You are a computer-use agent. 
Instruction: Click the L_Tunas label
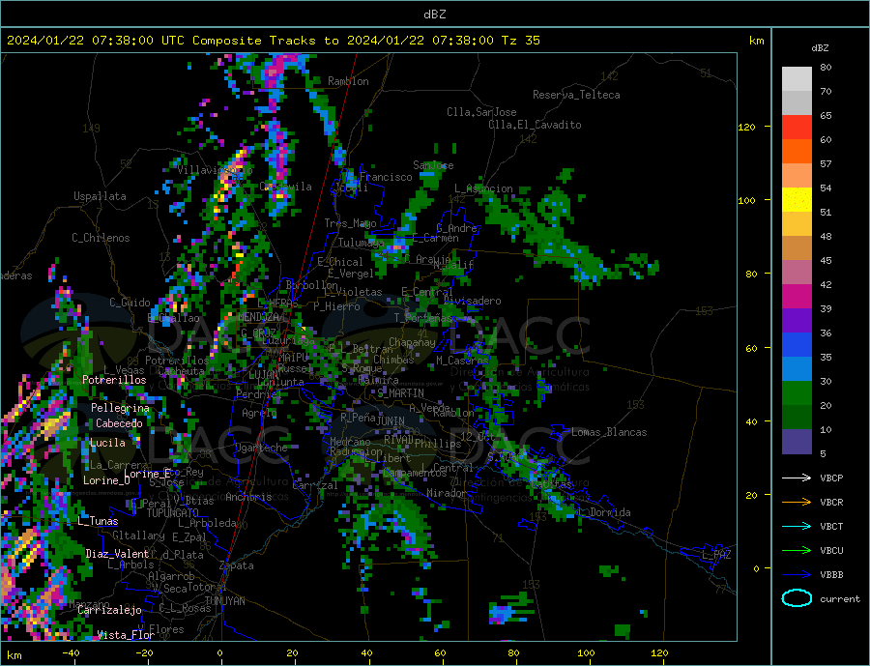98,521
